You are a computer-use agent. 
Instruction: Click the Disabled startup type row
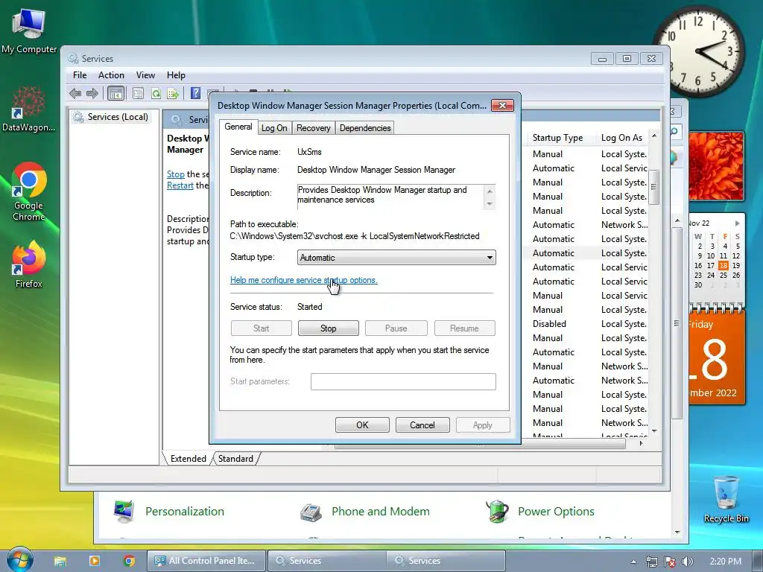(x=549, y=324)
